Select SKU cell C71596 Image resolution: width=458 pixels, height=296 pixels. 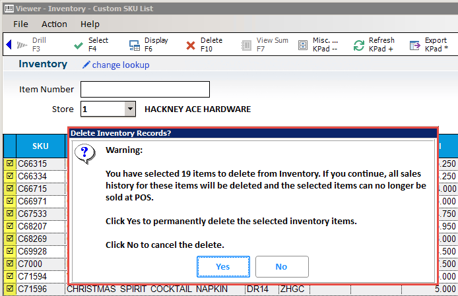[41, 289]
